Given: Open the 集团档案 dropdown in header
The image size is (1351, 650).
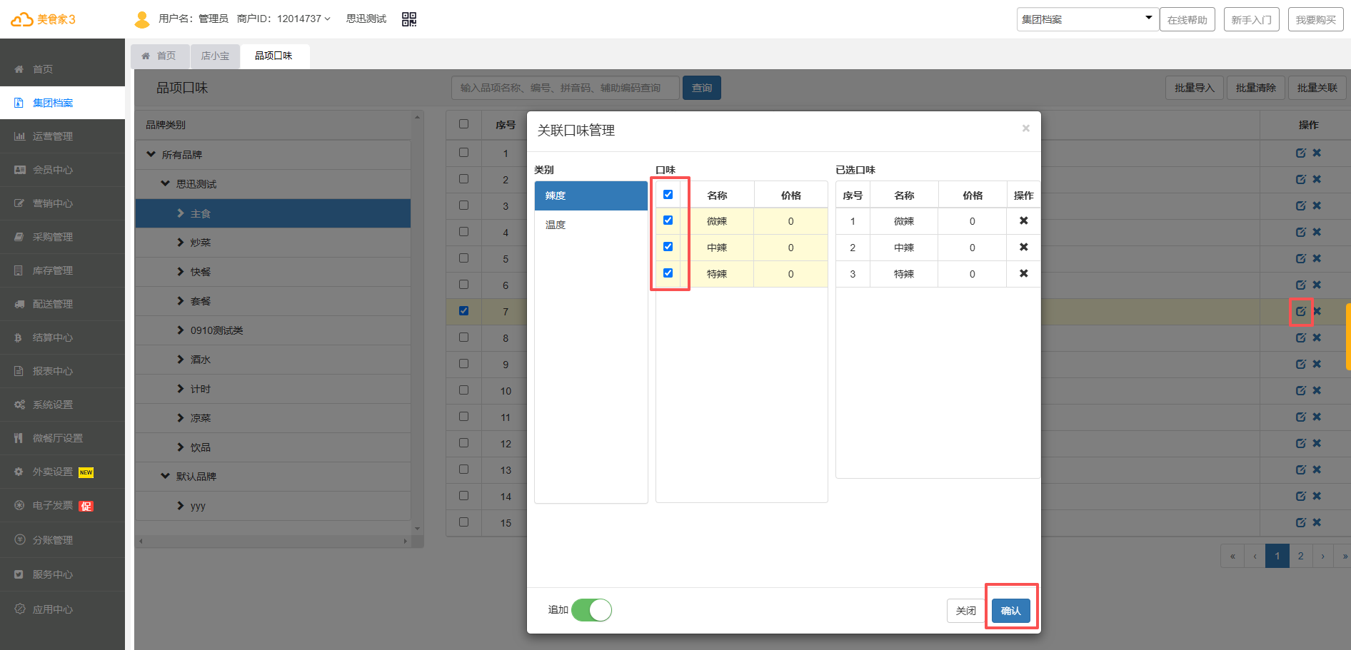Looking at the screenshot, I should pos(1085,19).
